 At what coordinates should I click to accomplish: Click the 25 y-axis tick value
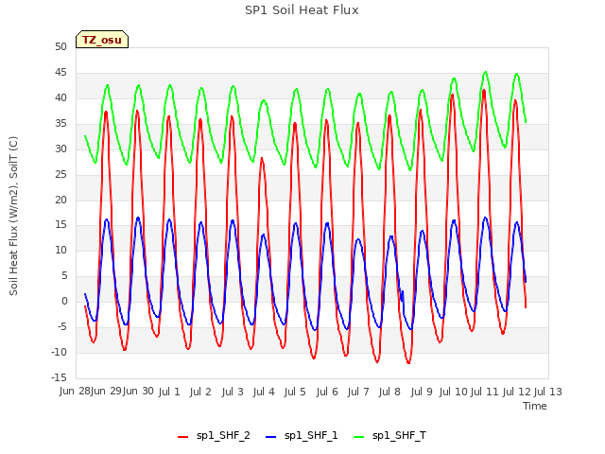(60, 174)
